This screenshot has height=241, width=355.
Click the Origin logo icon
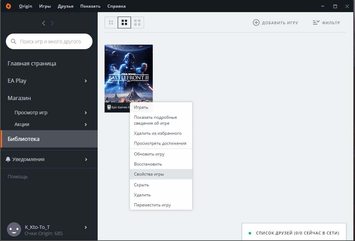coord(9,6)
